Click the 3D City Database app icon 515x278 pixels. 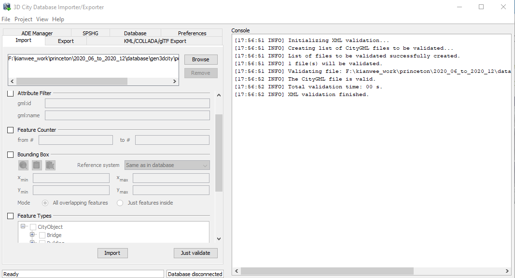pyautogui.click(x=7, y=7)
